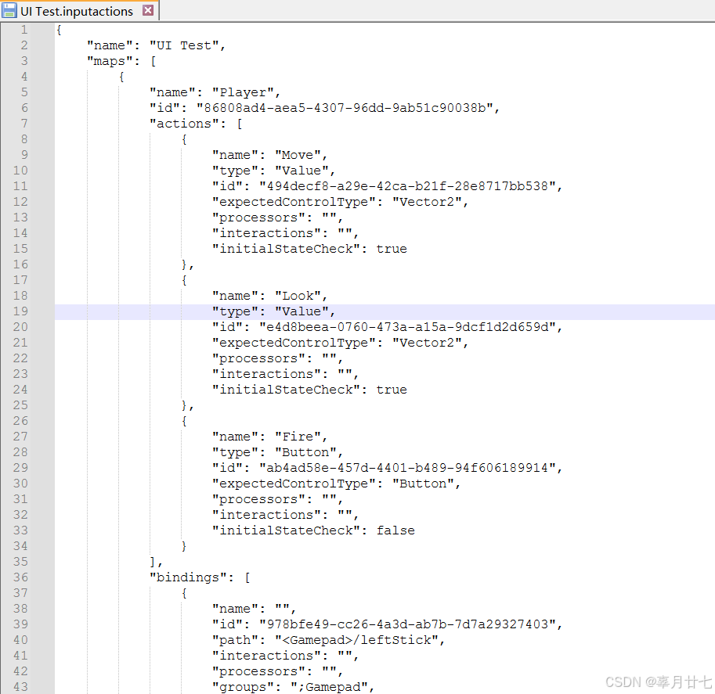Close the UI Test.inputactions tab
This screenshot has width=715, height=694.
pyautogui.click(x=147, y=10)
